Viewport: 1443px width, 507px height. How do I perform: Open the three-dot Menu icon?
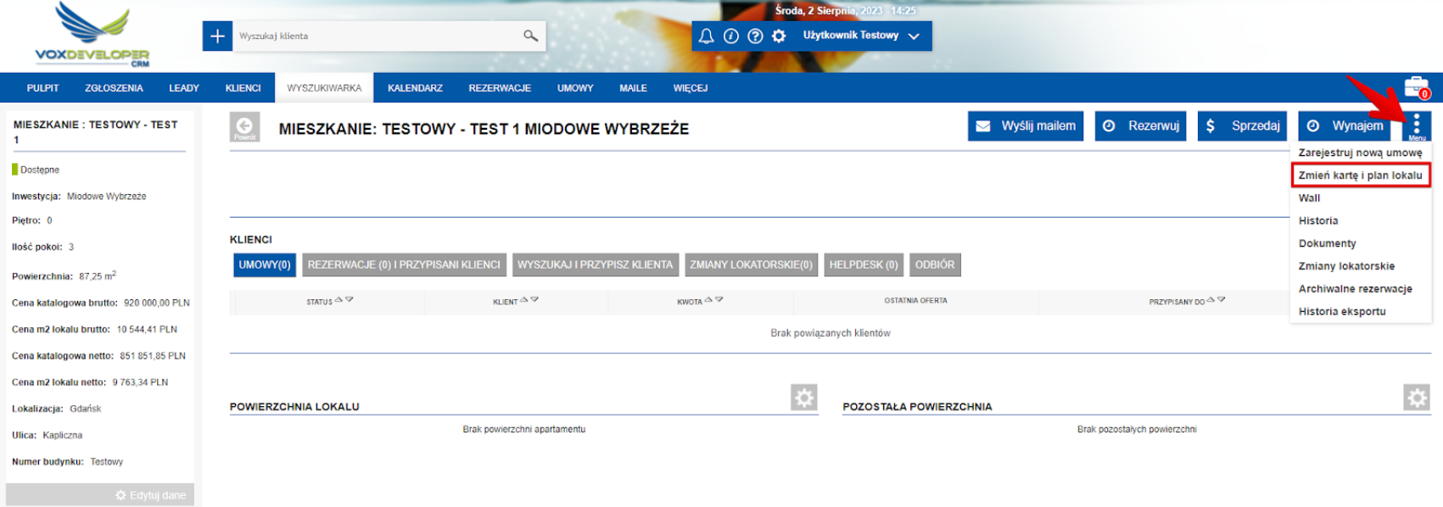(1417, 126)
